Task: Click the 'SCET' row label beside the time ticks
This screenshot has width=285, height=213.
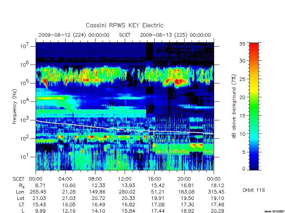Action: pyautogui.click(x=19, y=179)
